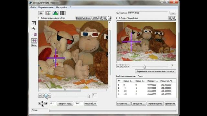Zoom out the right image preview
The height and width of the screenshot is (116, 207).
tap(174, 18)
